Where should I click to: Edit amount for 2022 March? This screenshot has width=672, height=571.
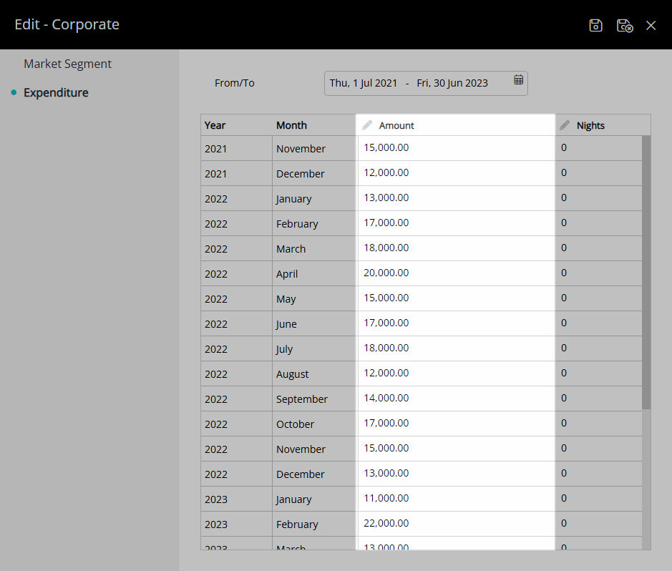tap(456, 248)
